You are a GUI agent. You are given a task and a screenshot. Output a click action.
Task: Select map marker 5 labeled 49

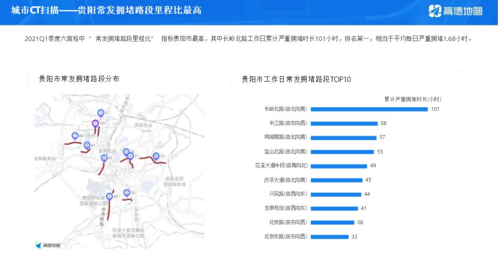pyautogui.click(x=110, y=197)
